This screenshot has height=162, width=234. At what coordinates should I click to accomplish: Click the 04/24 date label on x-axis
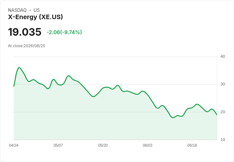coord(14,145)
